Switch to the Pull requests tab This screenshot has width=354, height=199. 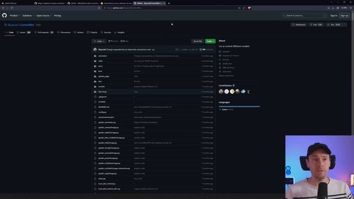click(44, 33)
